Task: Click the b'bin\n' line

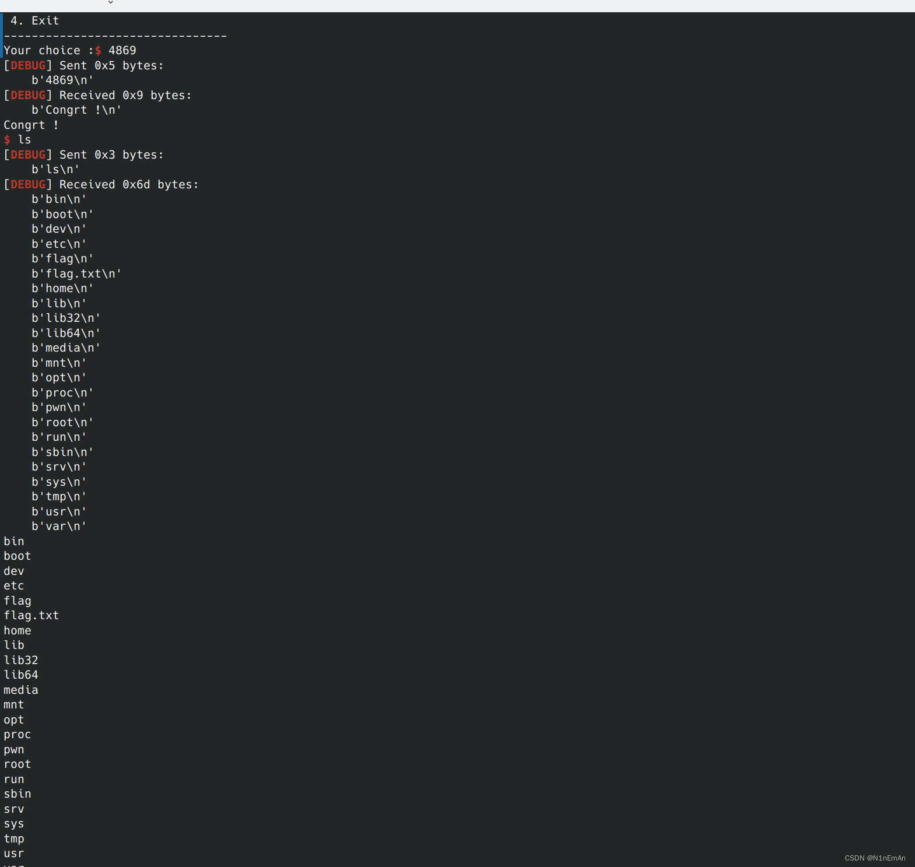Action: (x=59, y=199)
